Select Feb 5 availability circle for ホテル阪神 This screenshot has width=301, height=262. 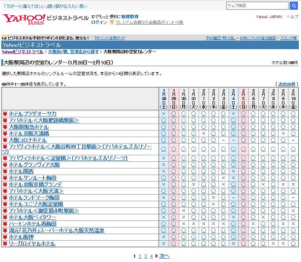point(244,237)
